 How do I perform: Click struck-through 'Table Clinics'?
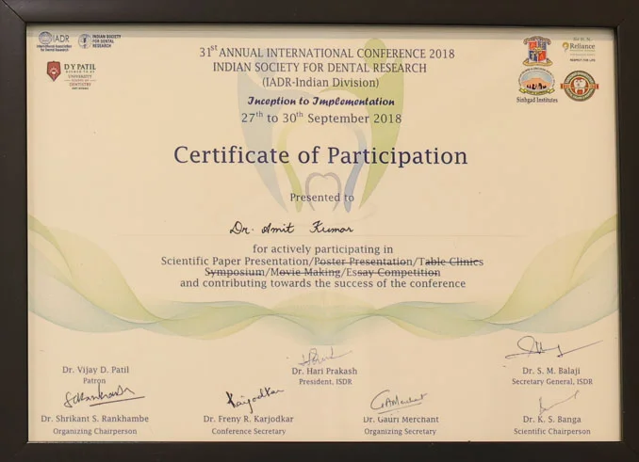pos(451,261)
